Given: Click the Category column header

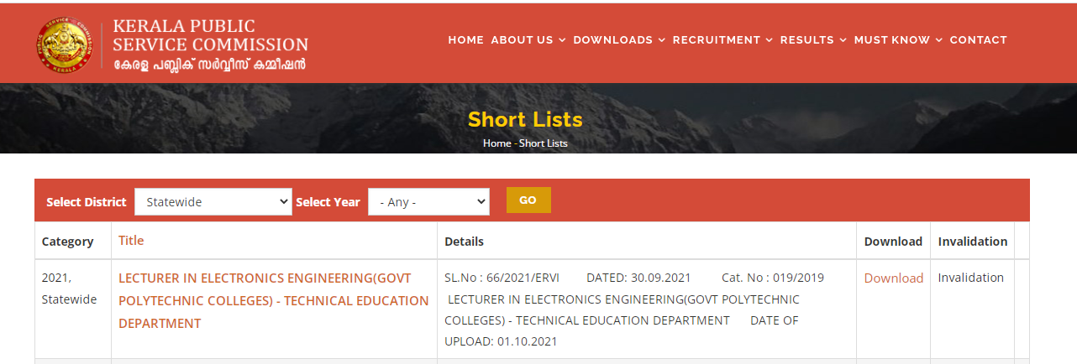Looking at the screenshot, I should point(68,242).
